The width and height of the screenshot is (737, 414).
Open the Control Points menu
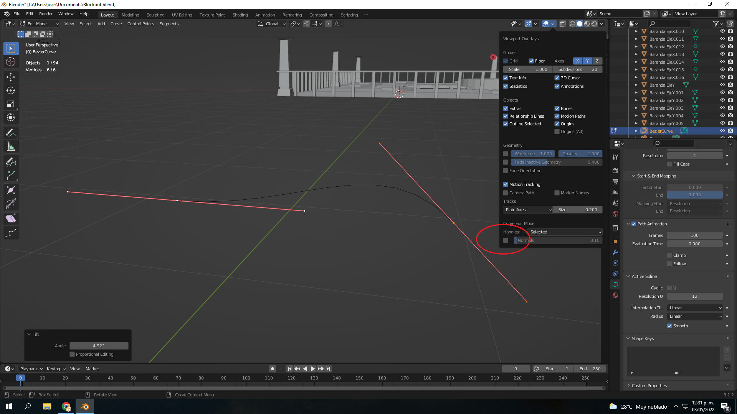click(x=140, y=24)
